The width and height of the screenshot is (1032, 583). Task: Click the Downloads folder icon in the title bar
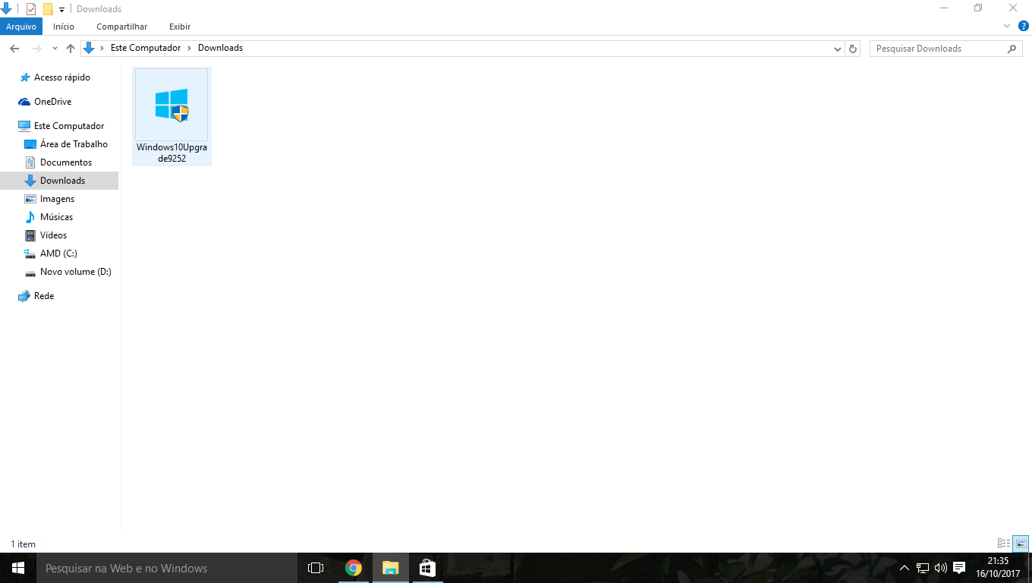pyautogui.click(x=6, y=9)
